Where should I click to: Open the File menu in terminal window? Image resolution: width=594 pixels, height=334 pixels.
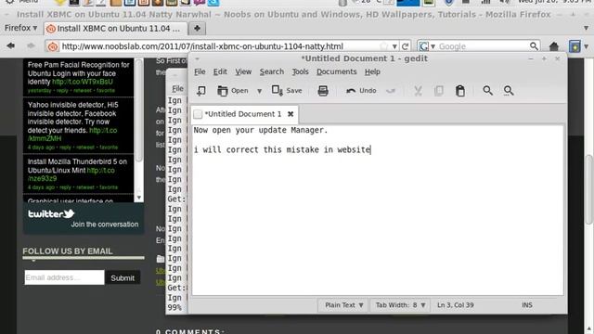click(x=177, y=89)
